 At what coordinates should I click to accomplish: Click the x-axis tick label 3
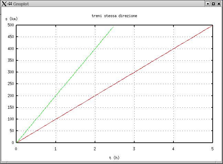[134, 149]
